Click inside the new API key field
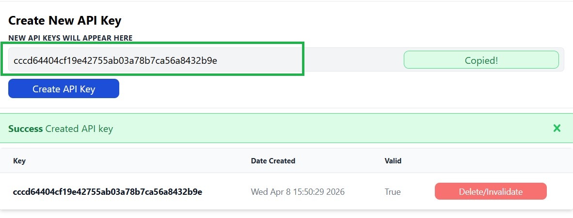 [x=115, y=60]
